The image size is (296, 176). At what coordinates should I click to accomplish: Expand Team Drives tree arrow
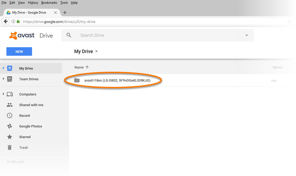pyautogui.click(x=3, y=79)
